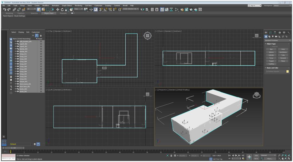Switch to the Hierarchy command panel
293x162 pixels.
275,33
